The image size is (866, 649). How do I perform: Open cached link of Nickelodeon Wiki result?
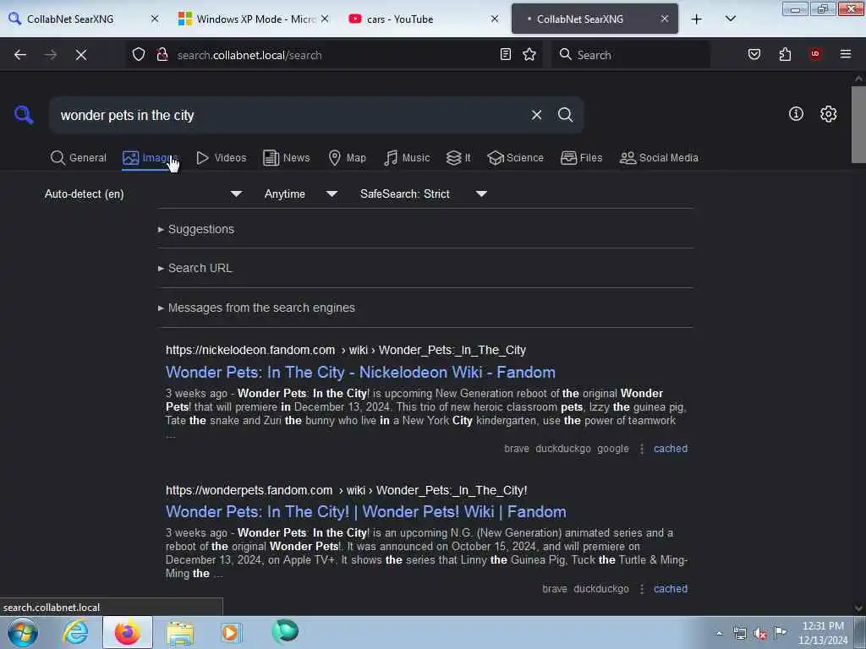671,449
